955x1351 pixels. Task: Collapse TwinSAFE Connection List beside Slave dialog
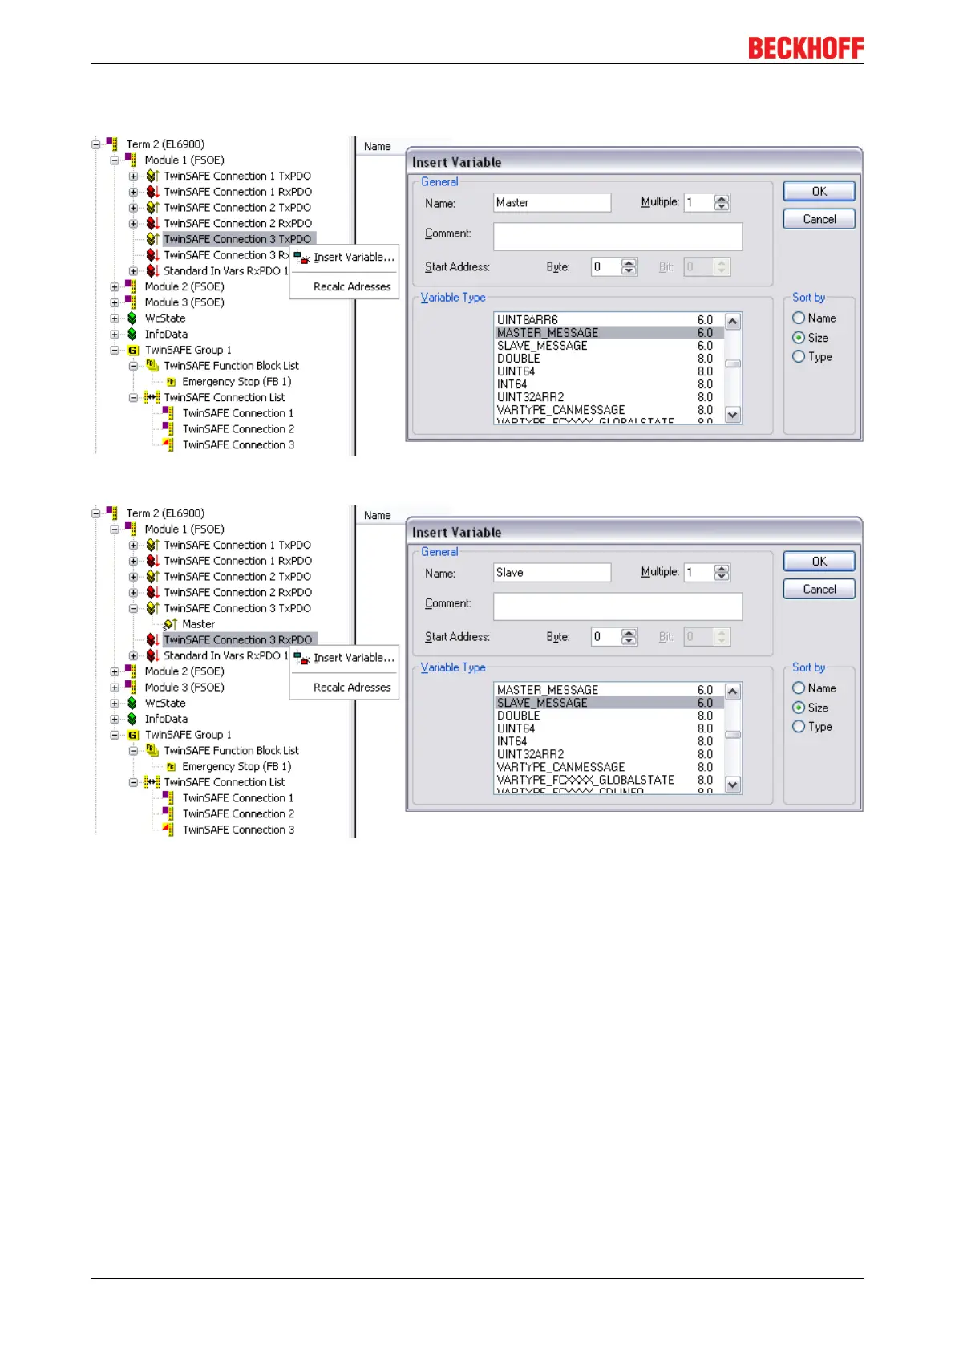(134, 782)
